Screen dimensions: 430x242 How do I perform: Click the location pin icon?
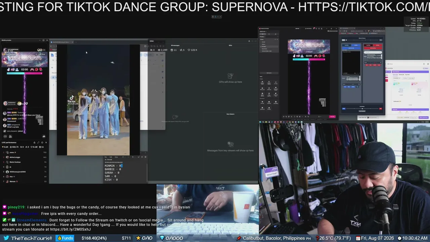pos(239,238)
